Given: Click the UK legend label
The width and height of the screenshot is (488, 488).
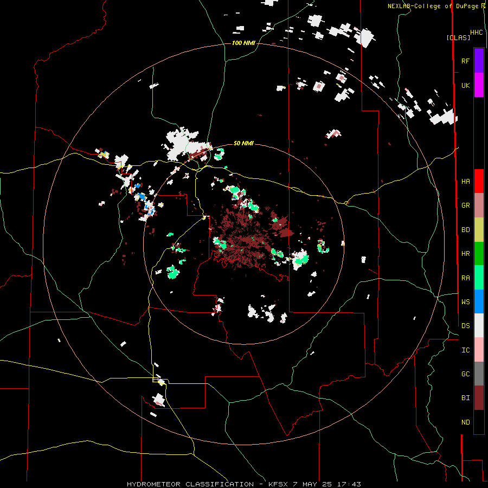Looking at the screenshot, I should [465, 85].
